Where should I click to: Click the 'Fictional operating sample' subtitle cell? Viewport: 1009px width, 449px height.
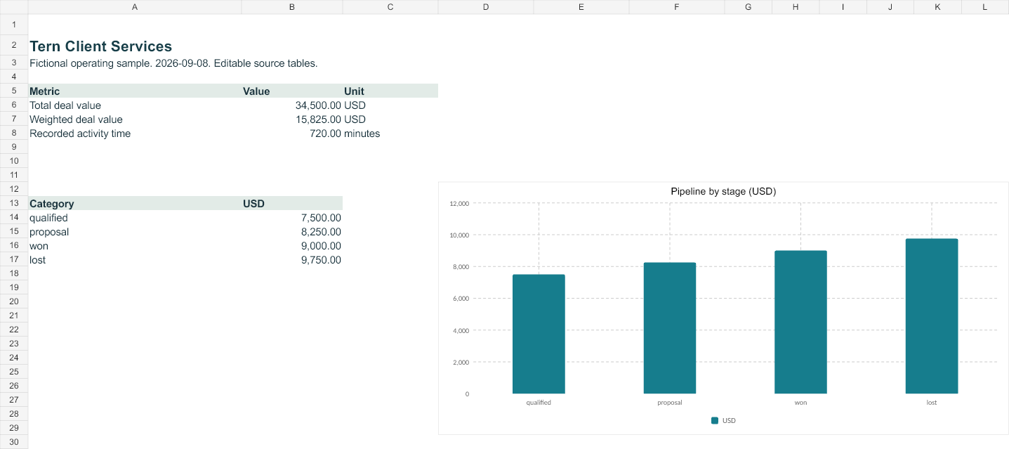tap(135, 63)
